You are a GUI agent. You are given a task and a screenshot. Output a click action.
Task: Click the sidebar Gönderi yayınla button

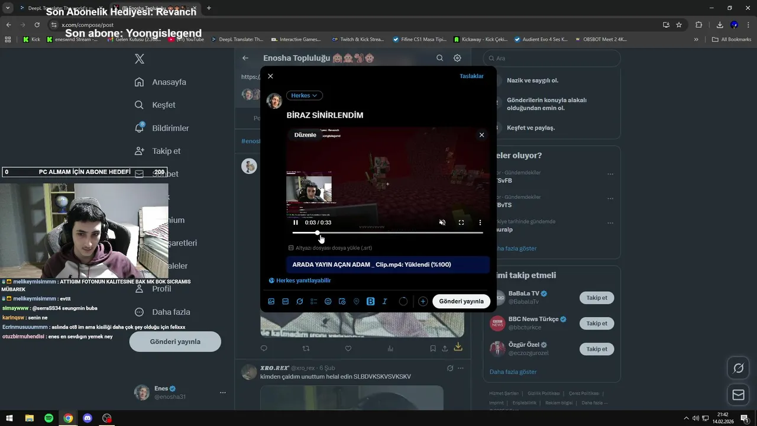(x=175, y=341)
